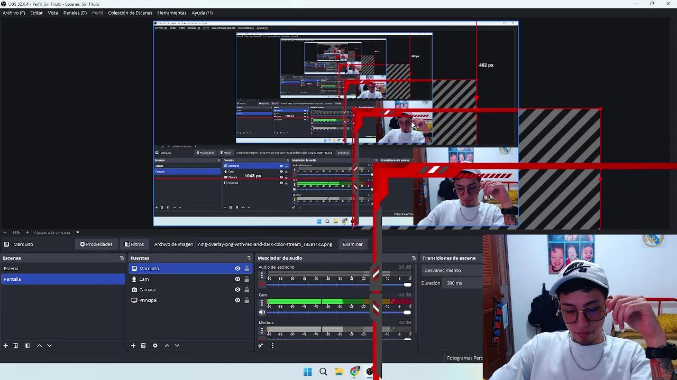677x380 pixels.
Task: Open Ayuda menu
Action: (202, 13)
